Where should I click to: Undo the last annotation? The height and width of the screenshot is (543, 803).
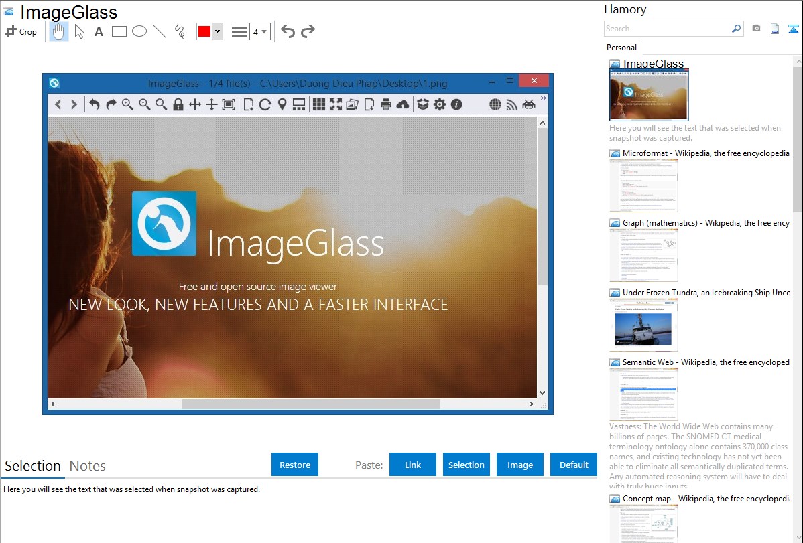pos(288,31)
